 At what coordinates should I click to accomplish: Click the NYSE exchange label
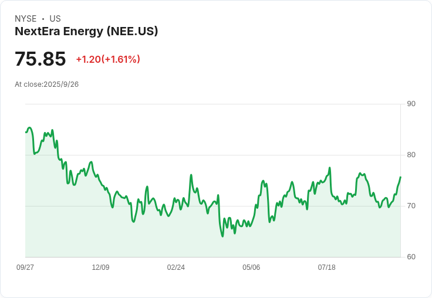click(26, 19)
